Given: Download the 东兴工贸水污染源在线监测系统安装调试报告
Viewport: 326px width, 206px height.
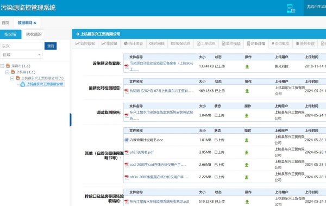Looking at the screenshot, I should [x=247, y=115].
